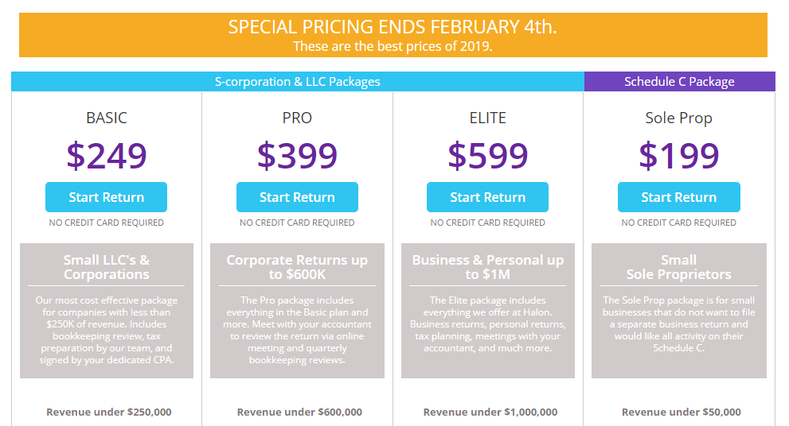Open the Small Sole Proprietors description box
The image size is (789, 426).
point(679,311)
